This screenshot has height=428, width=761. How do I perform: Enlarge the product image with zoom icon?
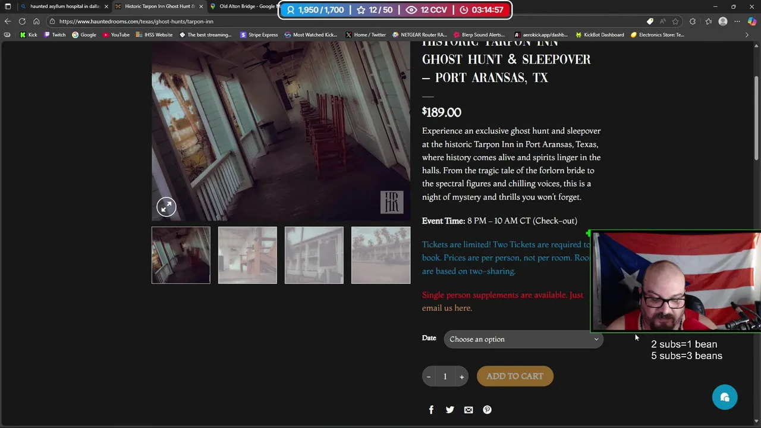coord(166,206)
